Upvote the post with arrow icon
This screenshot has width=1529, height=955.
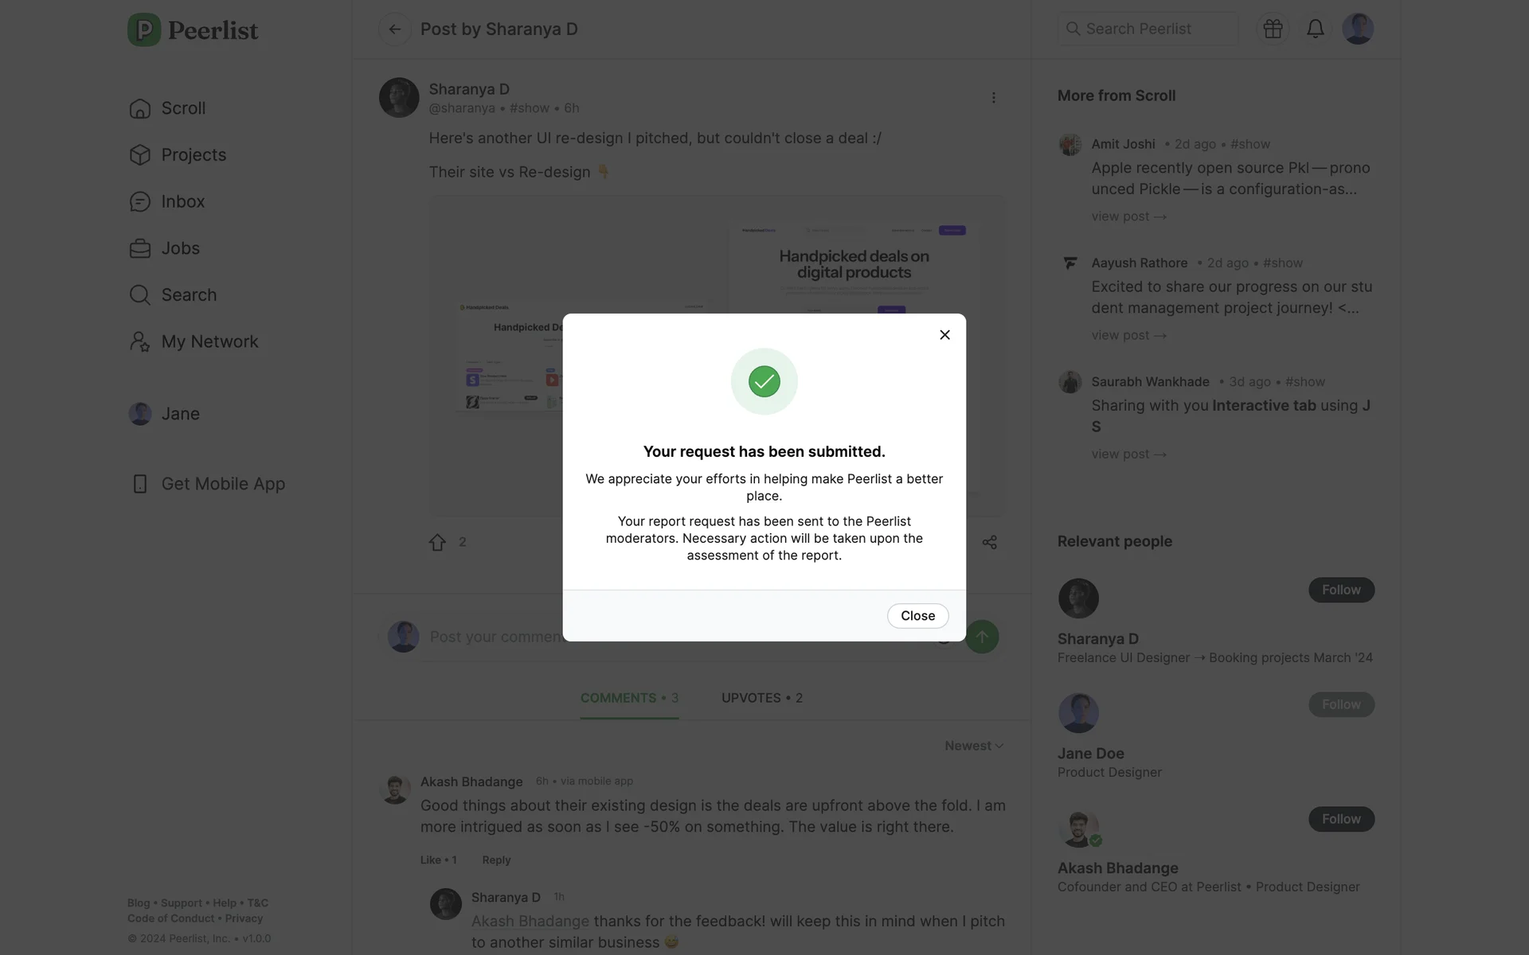pyautogui.click(x=437, y=543)
